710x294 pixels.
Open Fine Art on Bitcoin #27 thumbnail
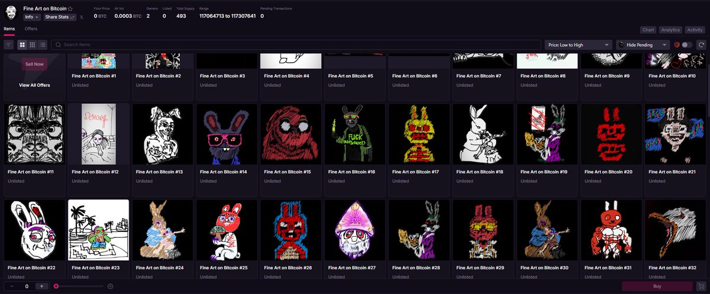pos(355,230)
